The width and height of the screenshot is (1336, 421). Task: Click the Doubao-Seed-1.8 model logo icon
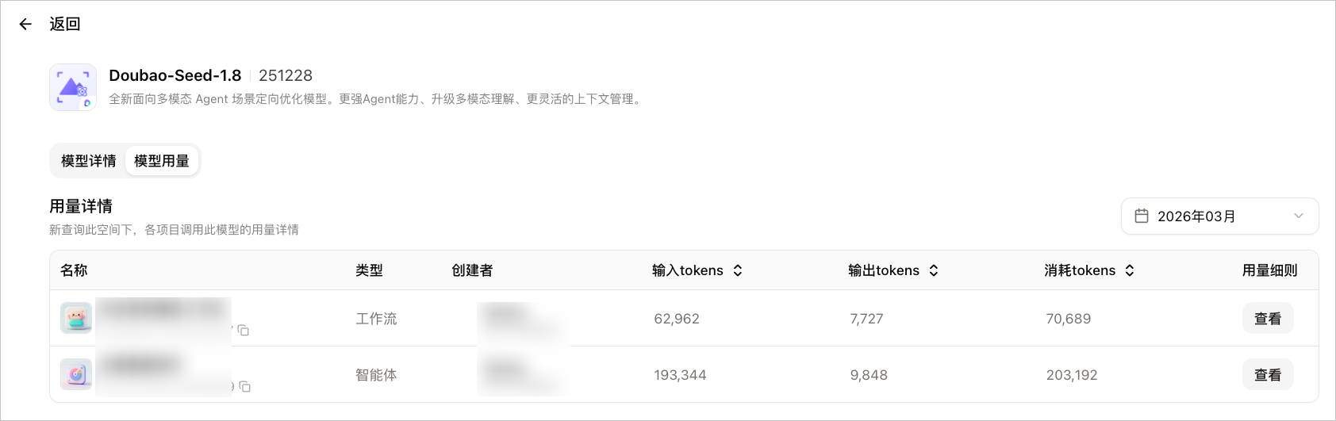click(73, 87)
